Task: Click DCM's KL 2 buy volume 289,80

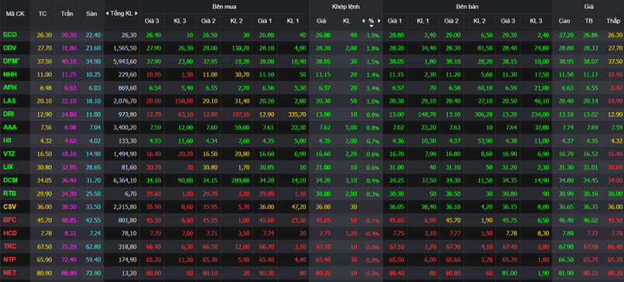Action: (x=240, y=180)
